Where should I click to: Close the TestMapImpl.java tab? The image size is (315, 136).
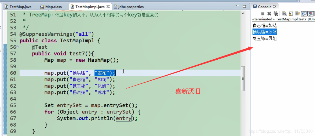tap(108, 7)
